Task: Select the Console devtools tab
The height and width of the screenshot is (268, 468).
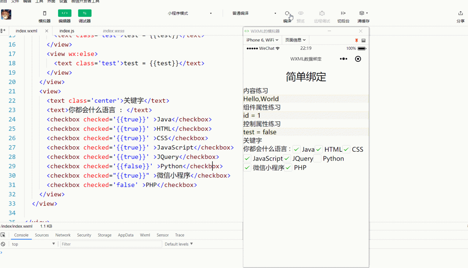Action: [21, 235]
